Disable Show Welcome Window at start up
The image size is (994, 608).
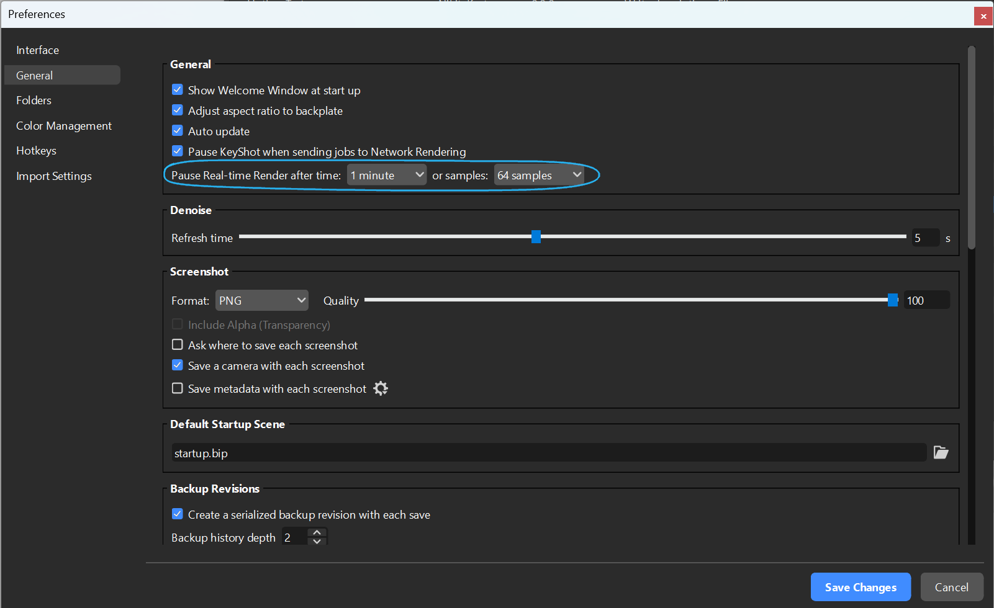coord(177,89)
